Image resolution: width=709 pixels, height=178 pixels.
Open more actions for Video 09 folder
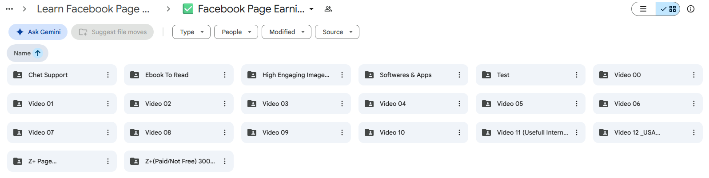point(342,132)
